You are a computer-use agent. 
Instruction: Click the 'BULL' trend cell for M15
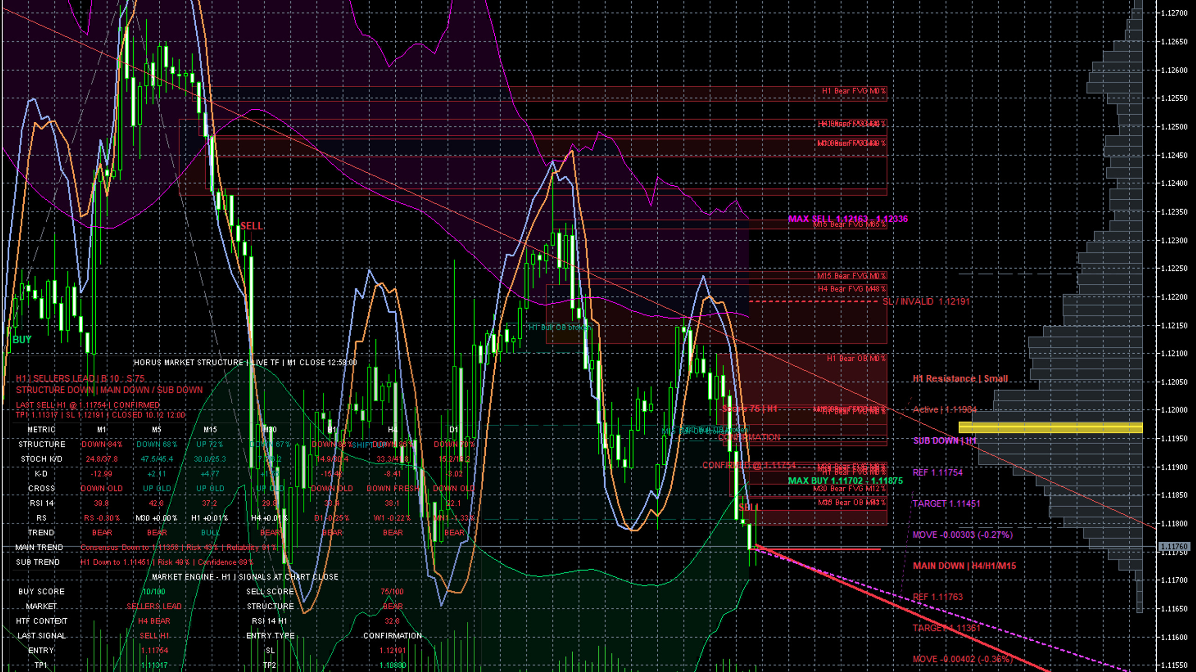point(210,533)
